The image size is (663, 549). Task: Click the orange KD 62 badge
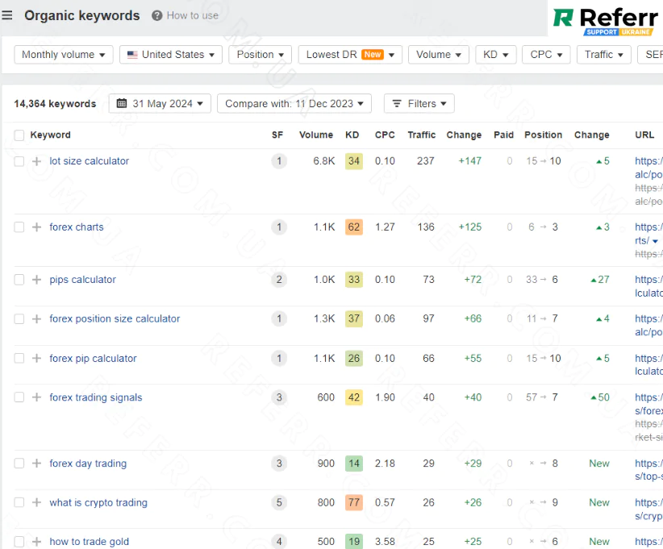[x=353, y=227]
